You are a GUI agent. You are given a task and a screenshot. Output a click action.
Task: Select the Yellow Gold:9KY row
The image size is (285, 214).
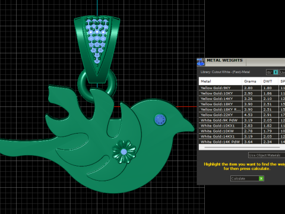click(x=242, y=88)
